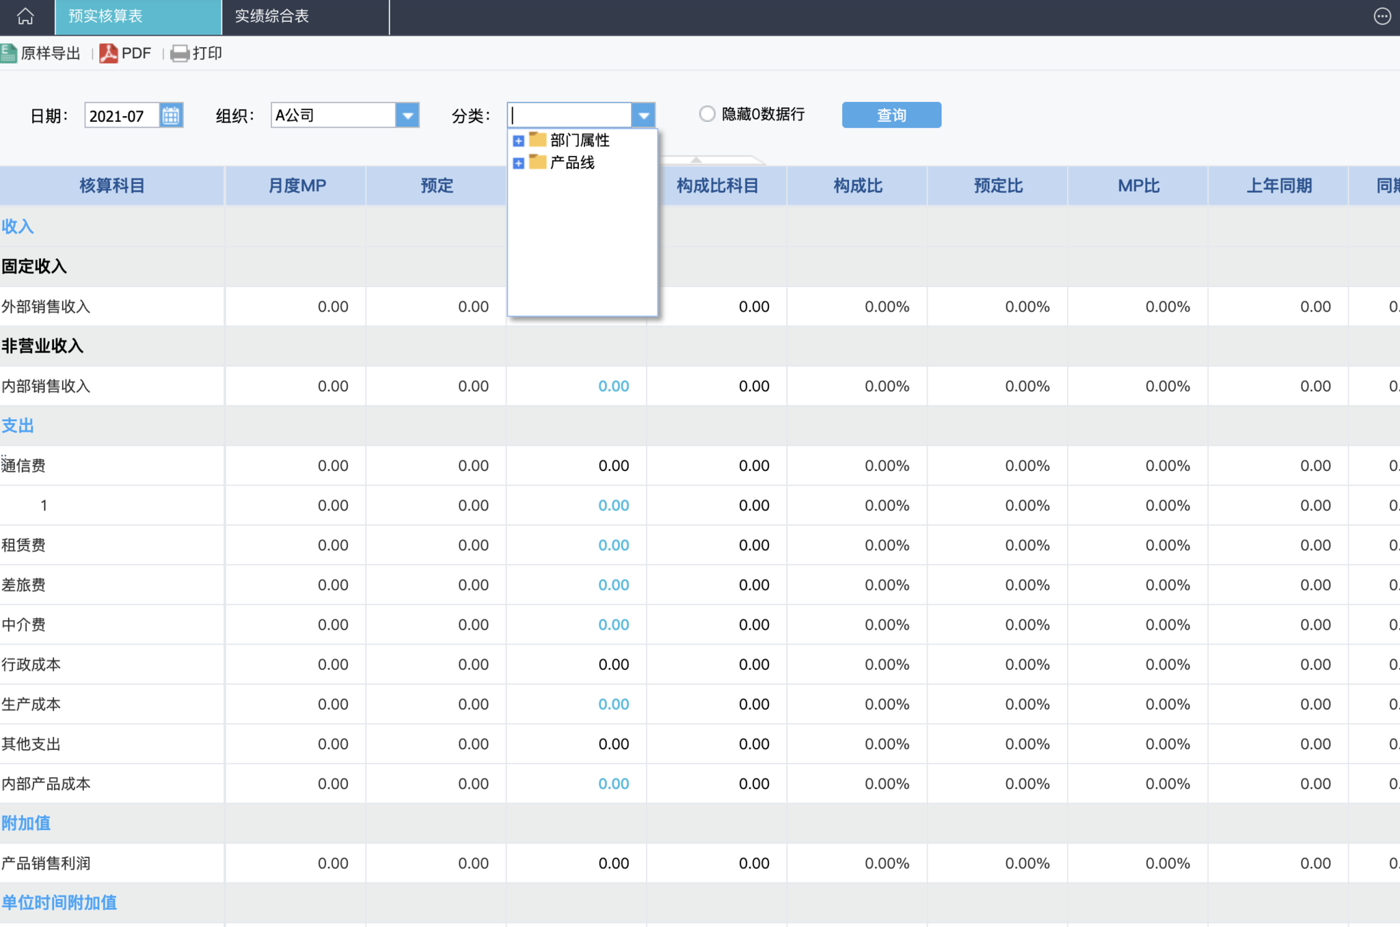
Task: Toggle the 分类 dropdown arrow
Action: [x=643, y=116]
